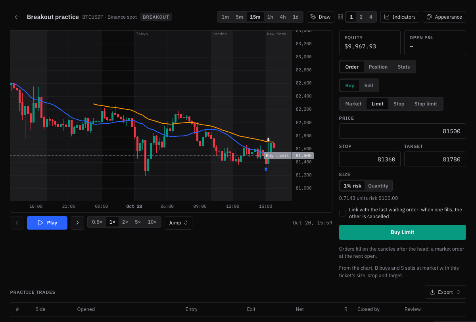This screenshot has width=476, height=322.
Task: Step forward one candle with right chevron
Action: pos(77,223)
